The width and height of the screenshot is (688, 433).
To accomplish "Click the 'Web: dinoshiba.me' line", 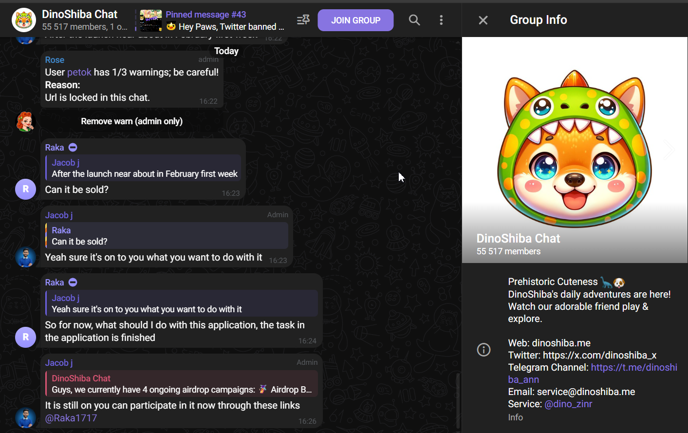I will [x=549, y=343].
